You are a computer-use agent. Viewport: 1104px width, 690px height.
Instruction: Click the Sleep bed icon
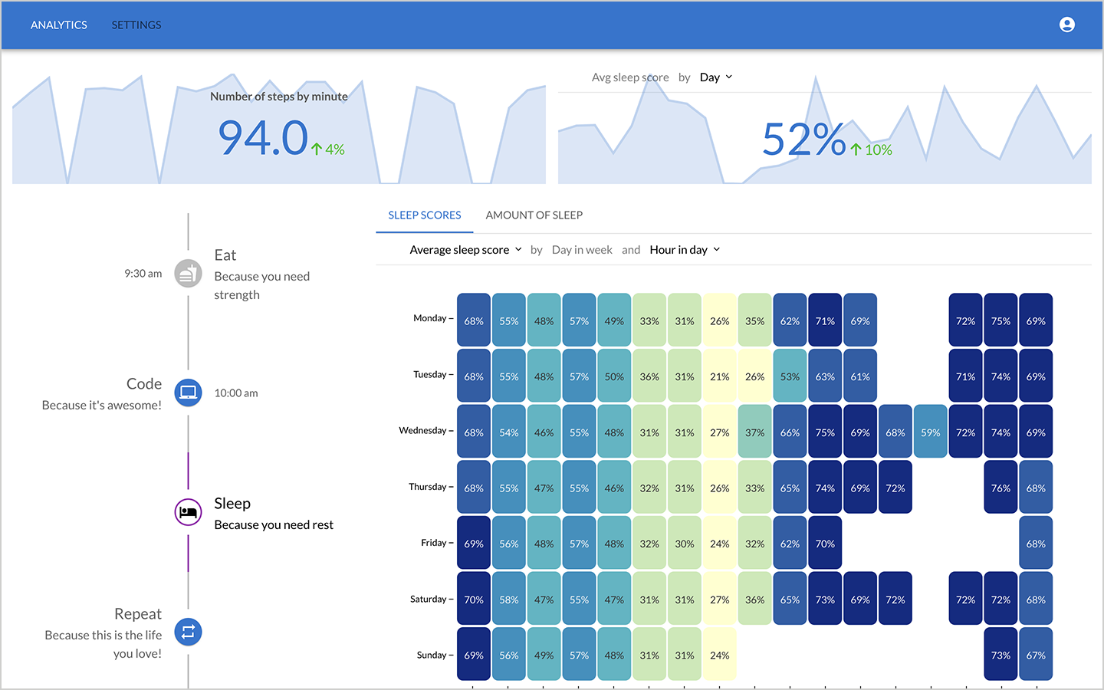point(188,512)
